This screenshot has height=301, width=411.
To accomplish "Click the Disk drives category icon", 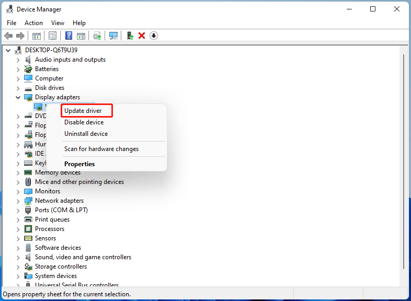I will 28,89.
